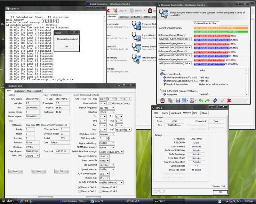256x204 pixels.
Task: Enable the Odd Divisor Correct checkbox
Action: (x=109, y=103)
